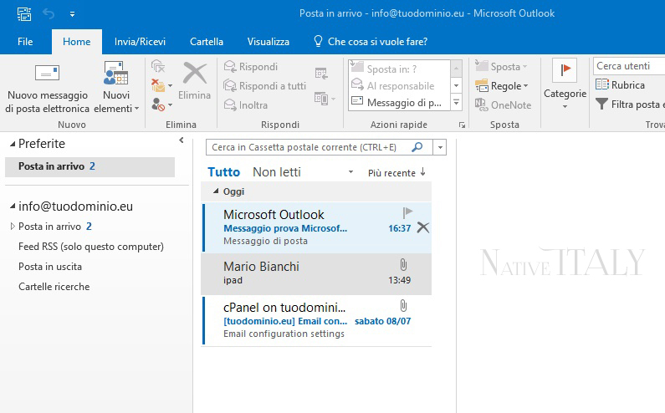The height and width of the screenshot is (413, 665).
Task: Switch to the Home ribbon tab
Action: (x=77, y=42)
